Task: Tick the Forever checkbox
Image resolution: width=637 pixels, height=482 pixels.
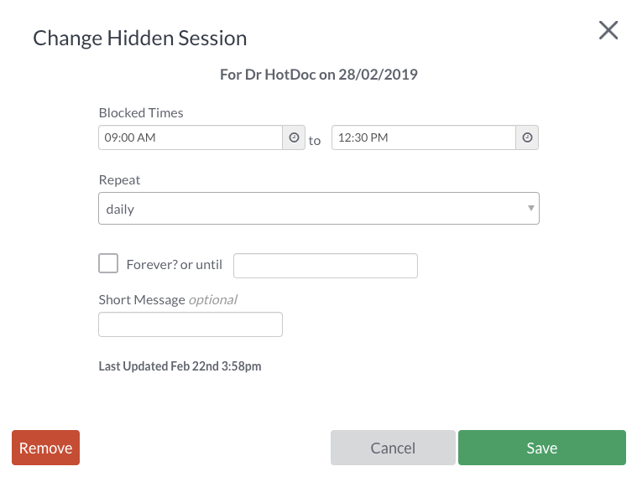Action: 108,263
